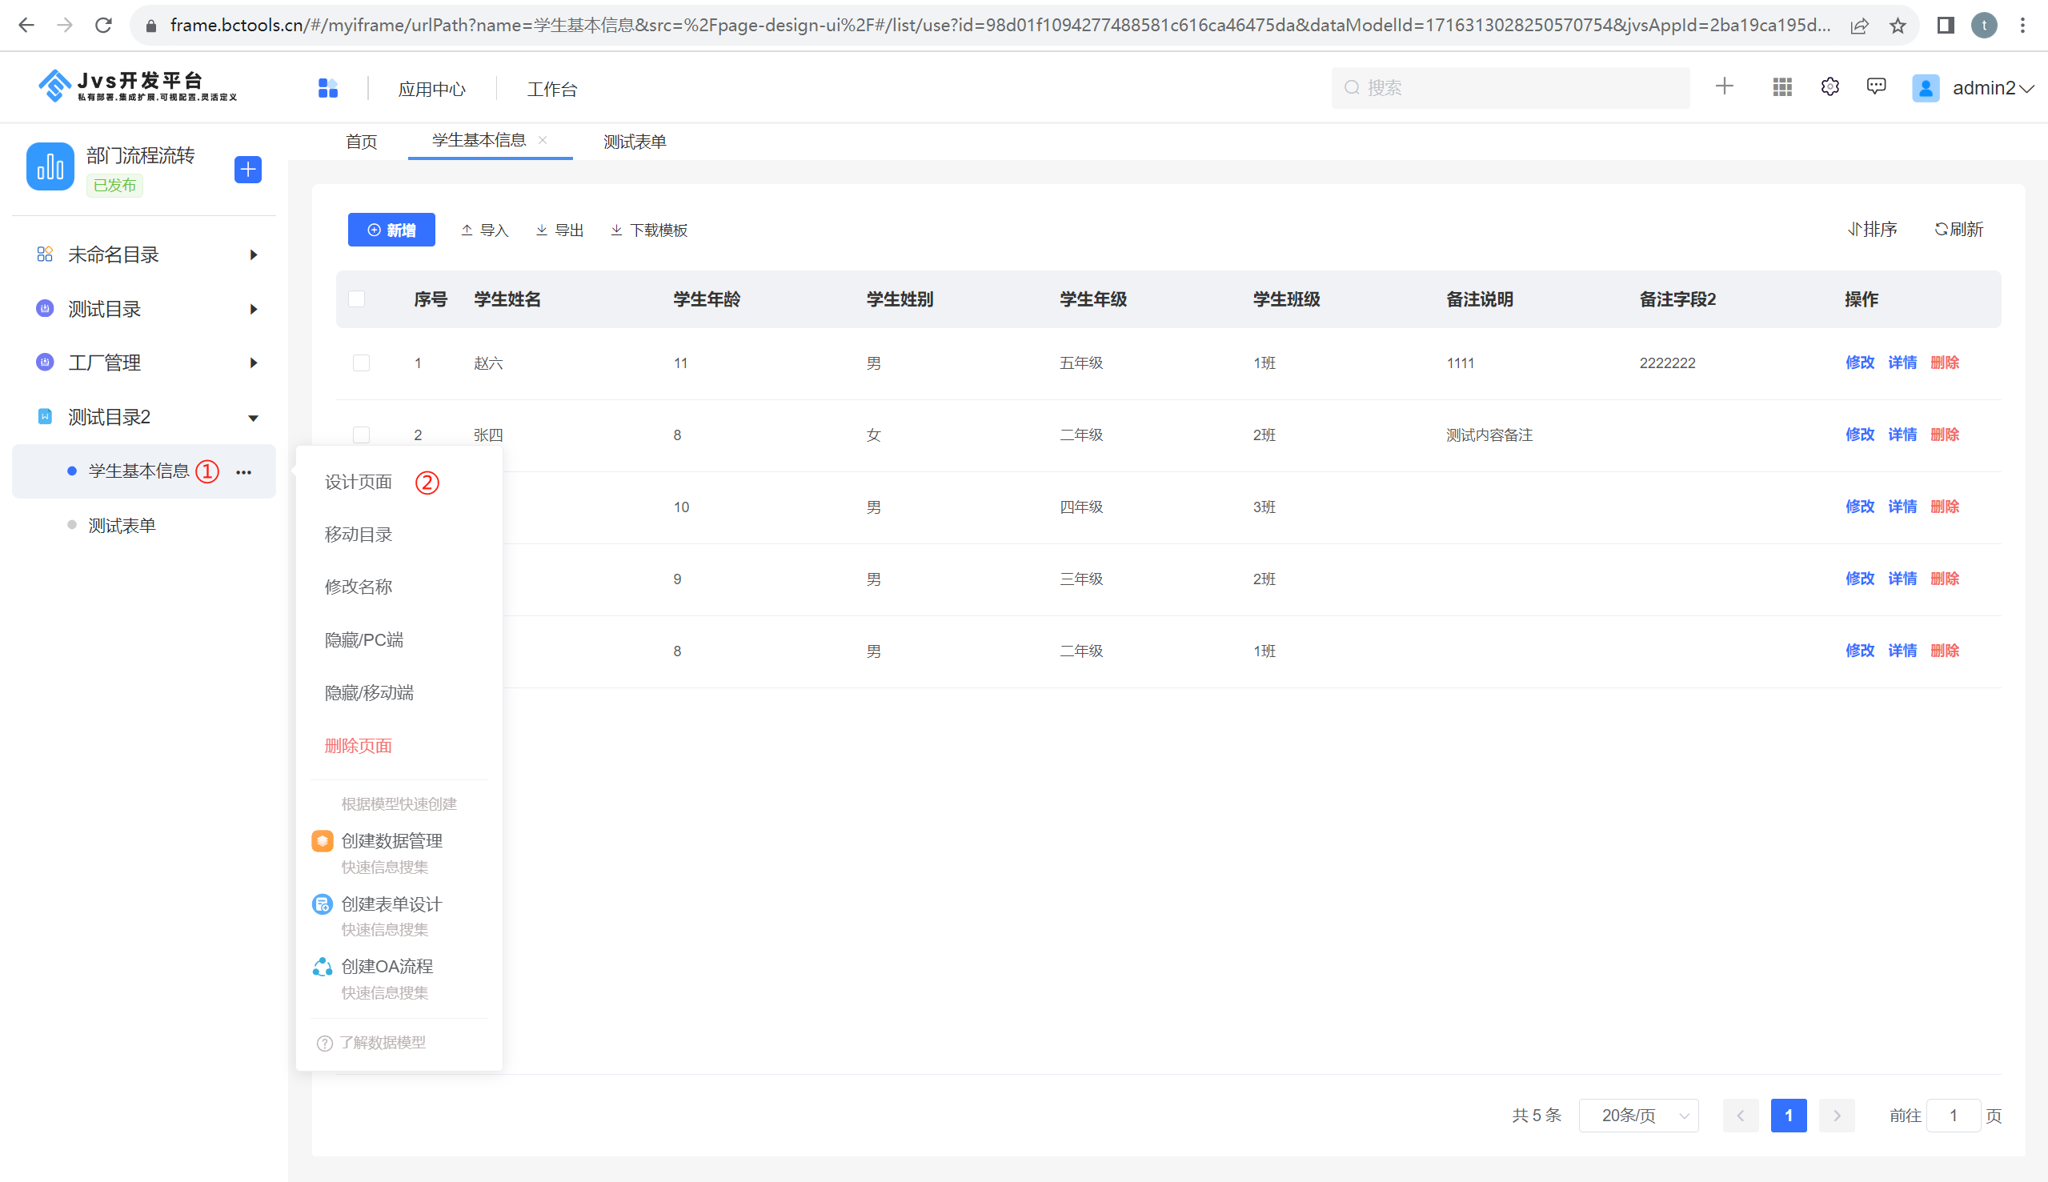Select 设计页面 from the context menu

(x=358, y=483)
